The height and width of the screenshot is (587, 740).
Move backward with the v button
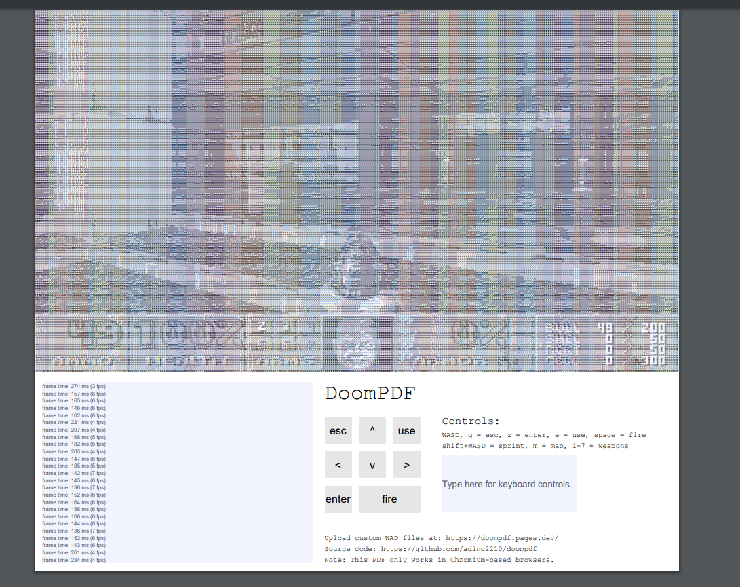coord(372,465)
